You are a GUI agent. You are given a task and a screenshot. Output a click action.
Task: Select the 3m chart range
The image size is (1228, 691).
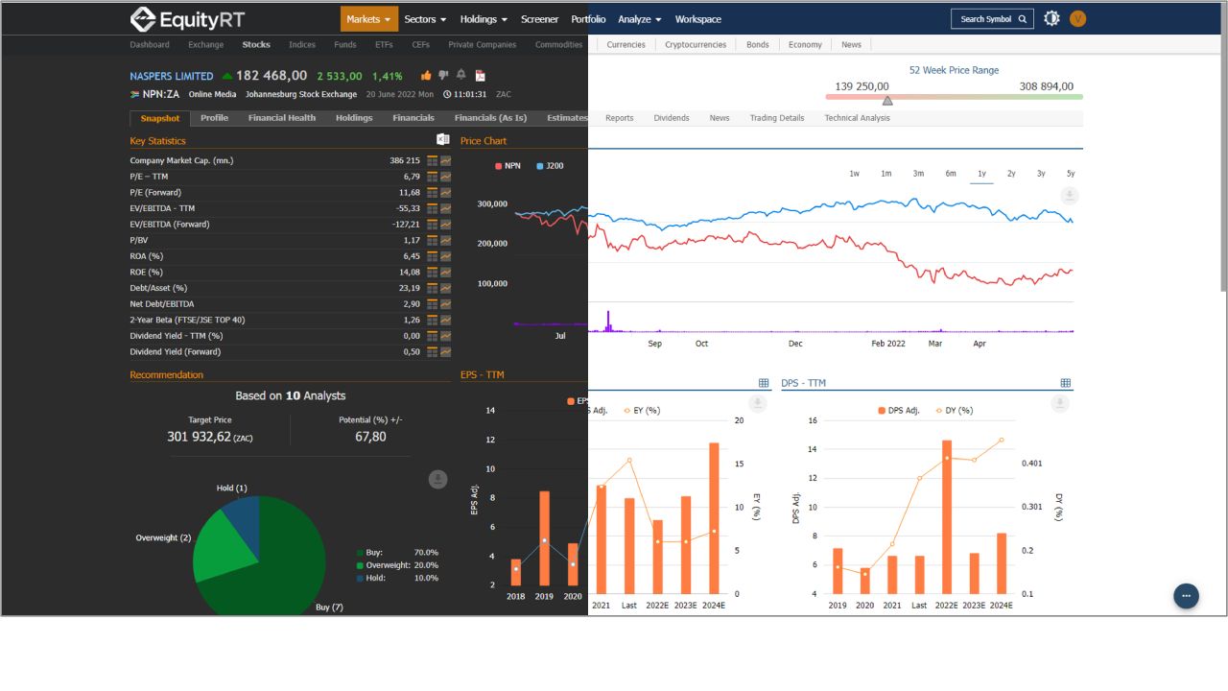tap(918, 174)
